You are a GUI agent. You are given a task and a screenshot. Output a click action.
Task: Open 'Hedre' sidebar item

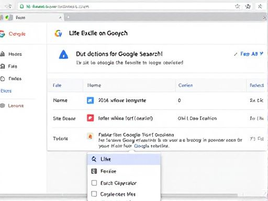tap(15, 54)
